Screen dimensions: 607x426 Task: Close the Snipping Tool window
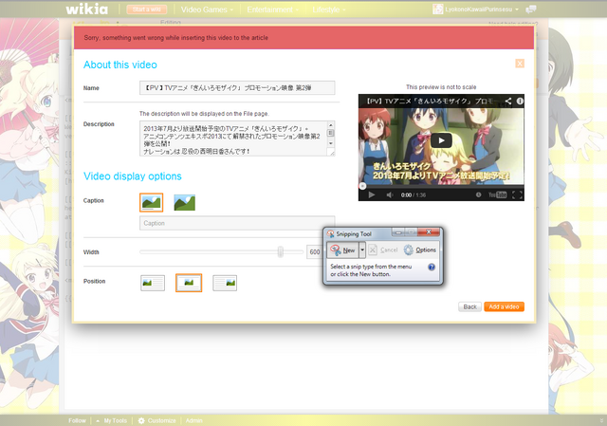click(x=429, y=232)
